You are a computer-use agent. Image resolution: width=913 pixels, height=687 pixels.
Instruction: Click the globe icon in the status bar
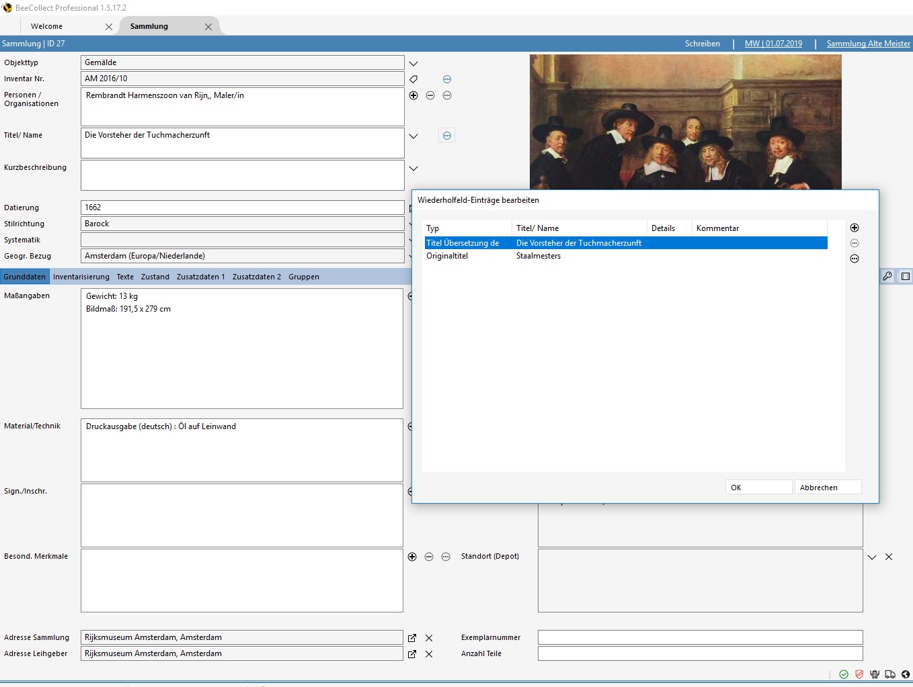pyautogui.click(x=906, y=674)
